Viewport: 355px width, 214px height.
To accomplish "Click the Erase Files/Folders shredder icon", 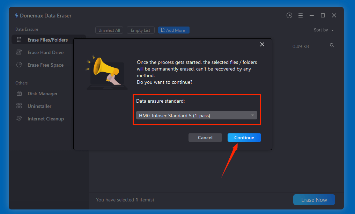I will [x=20, y=40].
